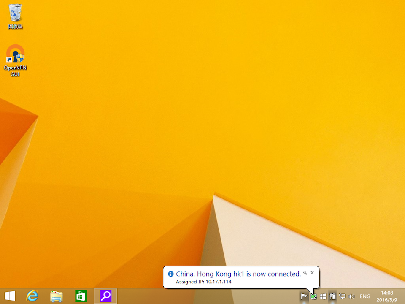This screenshot has height=304, width=405.
Task: Click the wrench icon in notification balloon
Action: [x=305, y=273]
